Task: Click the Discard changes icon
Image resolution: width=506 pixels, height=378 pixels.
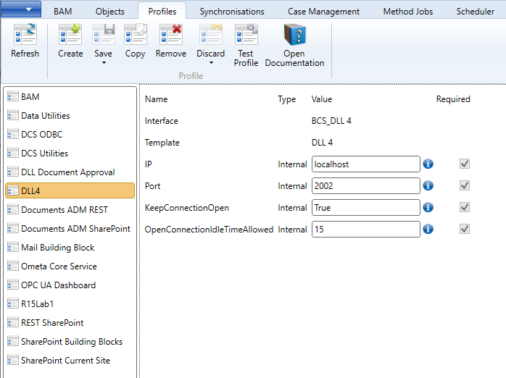Action: (x=211, y=35)
